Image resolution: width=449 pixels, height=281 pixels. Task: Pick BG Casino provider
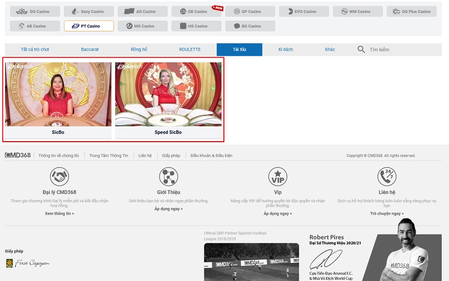point(250,26)
